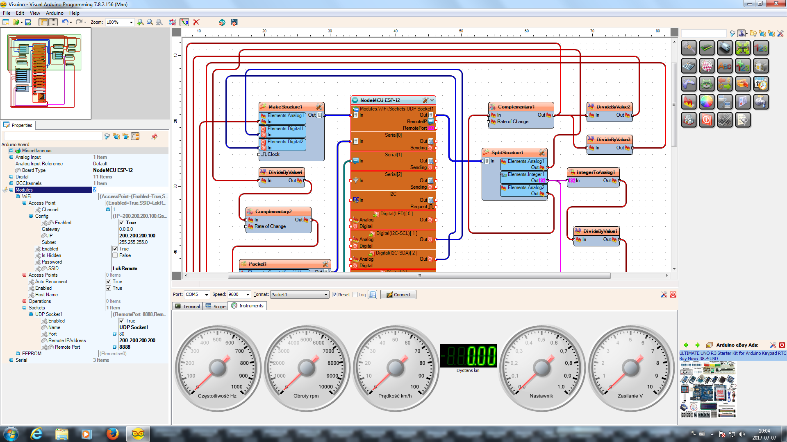Screen dimensions: 787x442
Task: Open Visuino from the Windows taskbar
Action: pyautogui.click(x=138, y=434)
